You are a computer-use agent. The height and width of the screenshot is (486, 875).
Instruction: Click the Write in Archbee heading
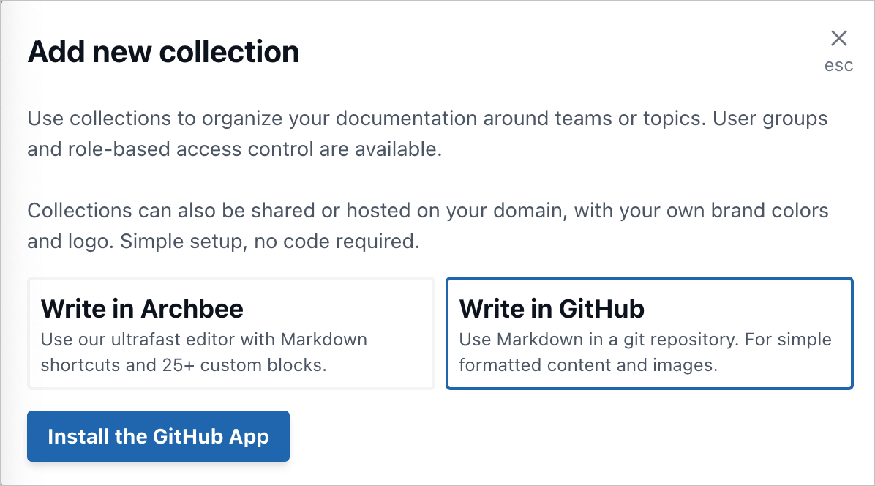pyautogui.click(x=143, y=309)
